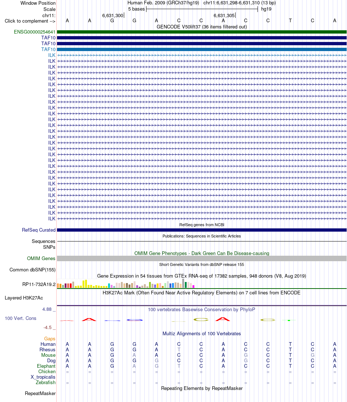Click the 6,631,300 coordinate marker
This screenshot has height=402, width=347.
coord(113,15)
